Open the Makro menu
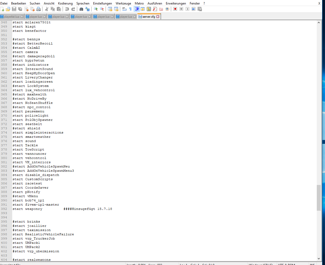The height and width of the screenshot is (265, 325). point(139,3)
